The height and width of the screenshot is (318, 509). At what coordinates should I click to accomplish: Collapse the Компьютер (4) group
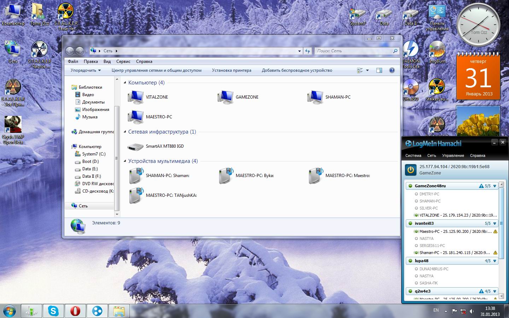coord(125,83)
